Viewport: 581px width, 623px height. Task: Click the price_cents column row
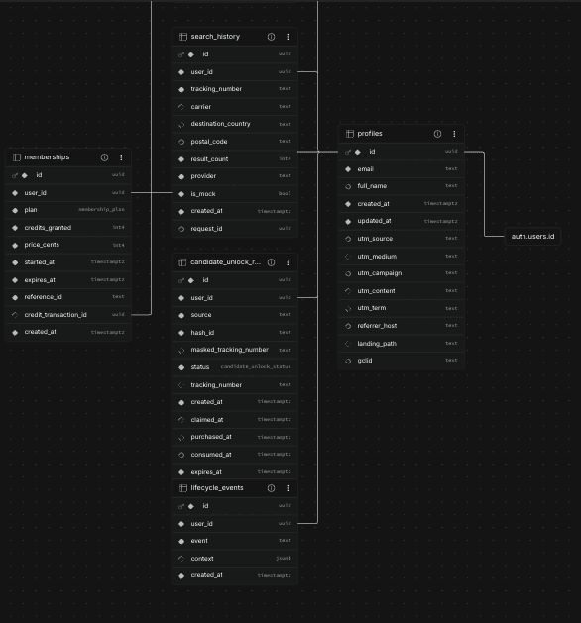68,246
